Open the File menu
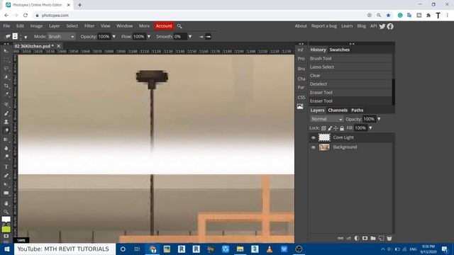This screenshot has height=255, width=454. 6,26
